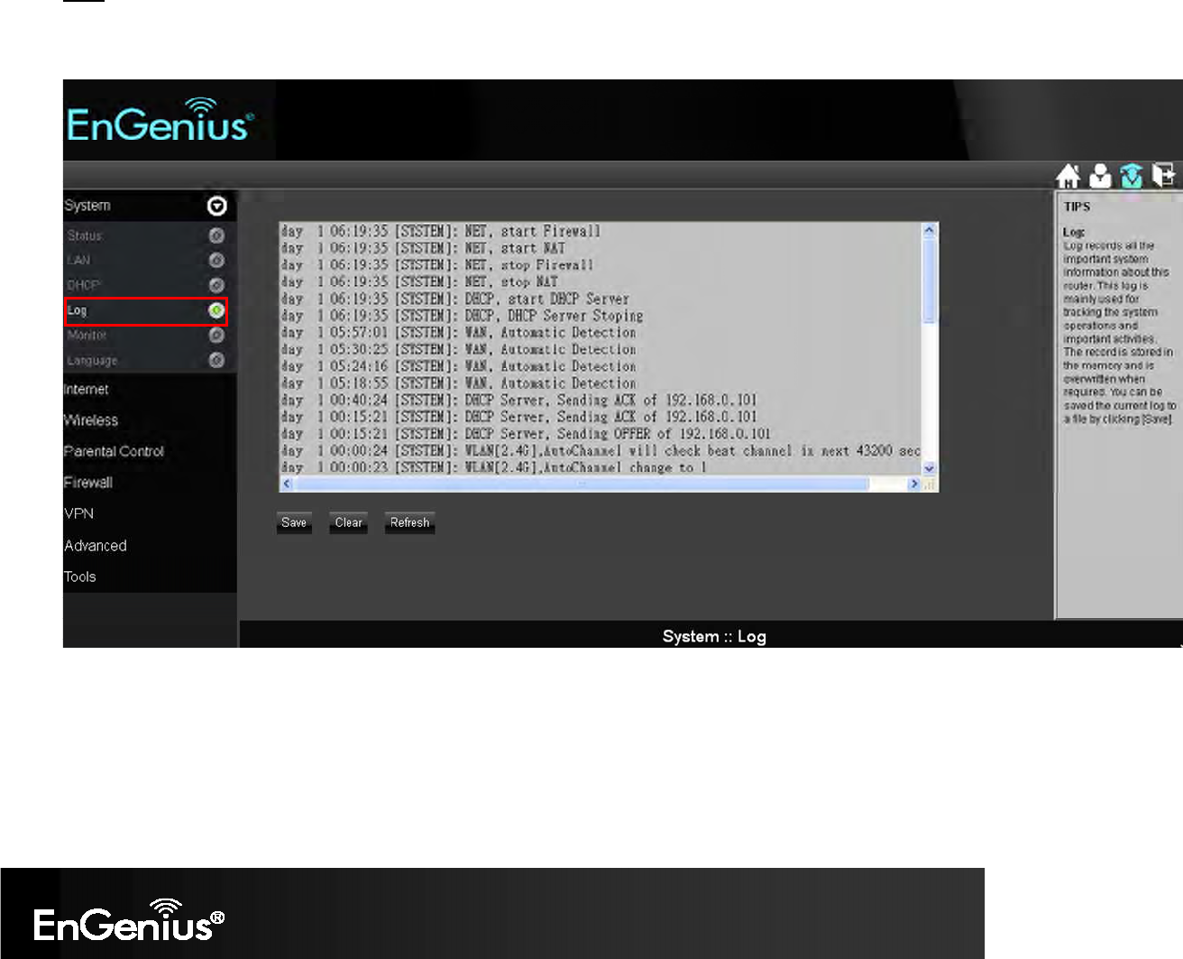Select the 00:40:24 "Sending ACK of 192.168.0.101" line
The width and height of the screenshot is (1183, 959).
(519, 401)
